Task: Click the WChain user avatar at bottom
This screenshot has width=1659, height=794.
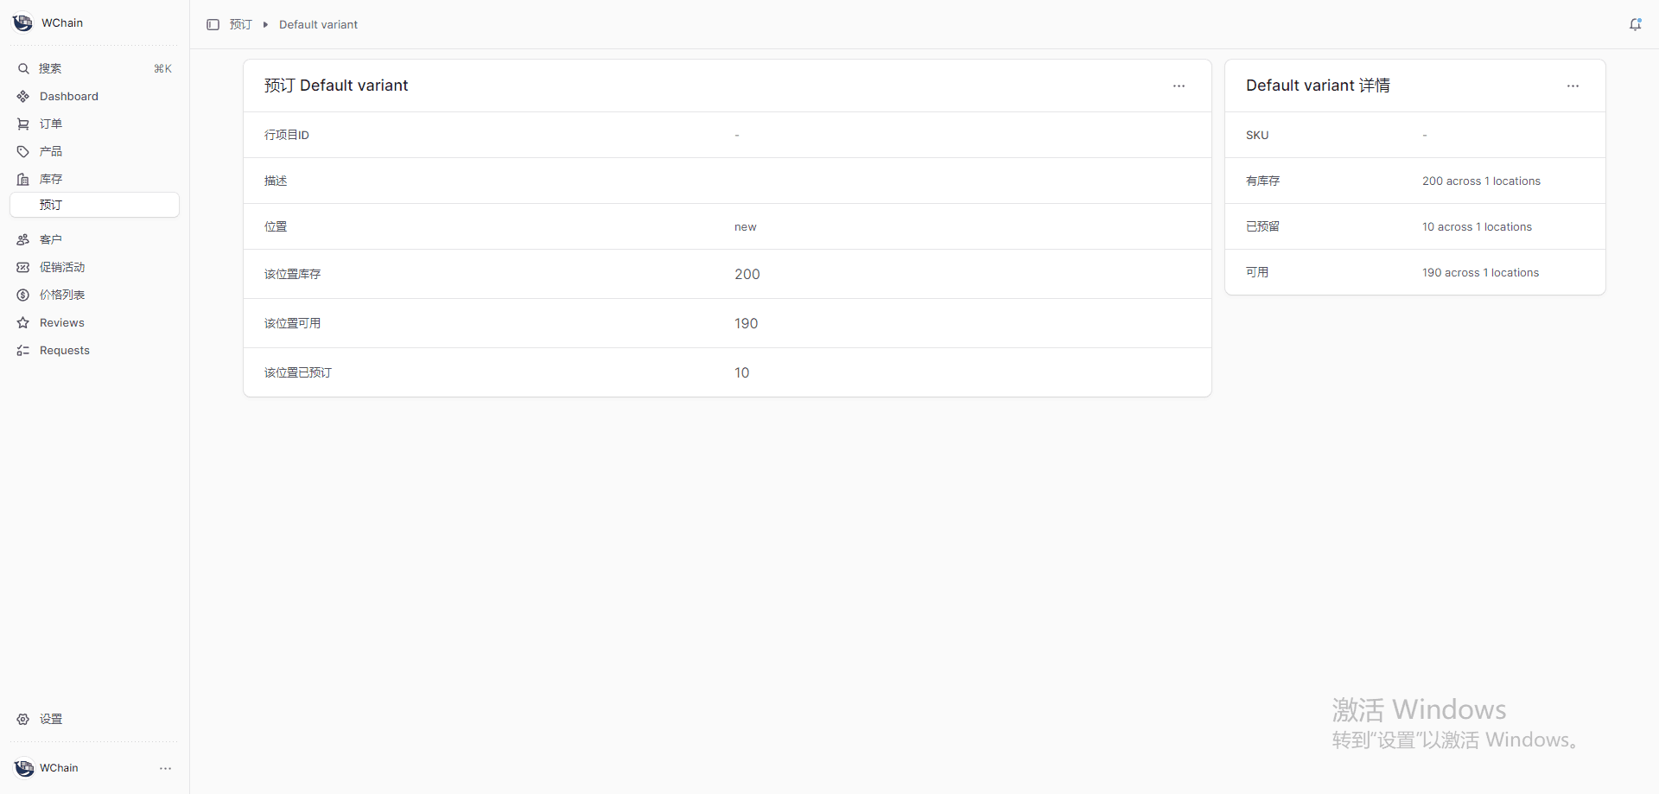Action: (24, 768)
